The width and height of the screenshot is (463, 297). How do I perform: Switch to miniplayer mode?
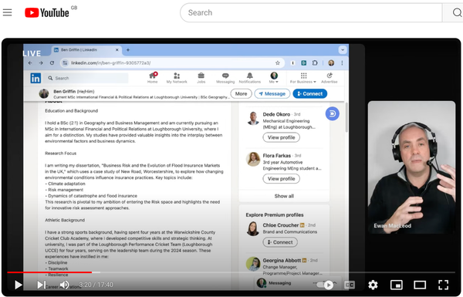point(397,285)
